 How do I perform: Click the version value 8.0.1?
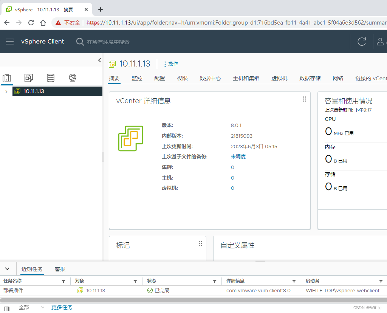click(x=236, y=126)
